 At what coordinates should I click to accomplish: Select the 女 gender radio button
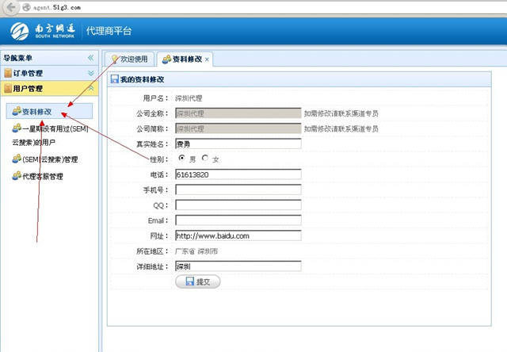tap(206, 159)
